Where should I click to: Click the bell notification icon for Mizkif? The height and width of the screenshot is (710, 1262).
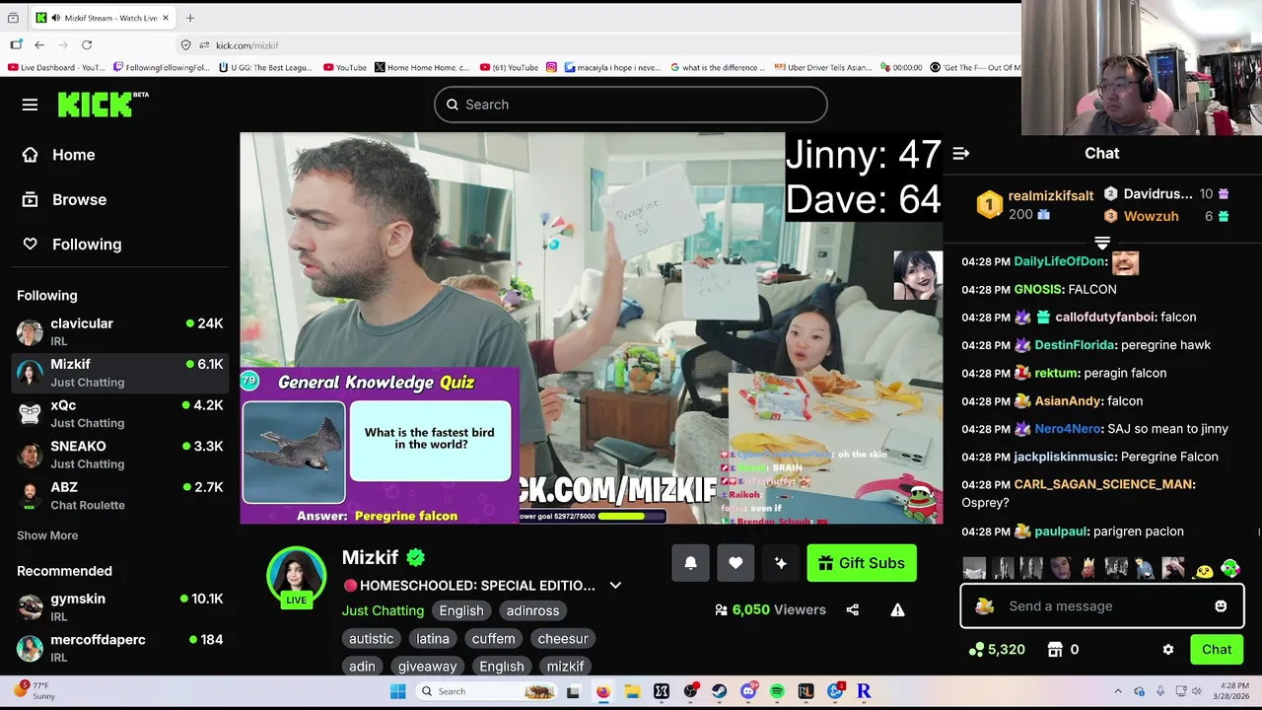coord(690,563)
